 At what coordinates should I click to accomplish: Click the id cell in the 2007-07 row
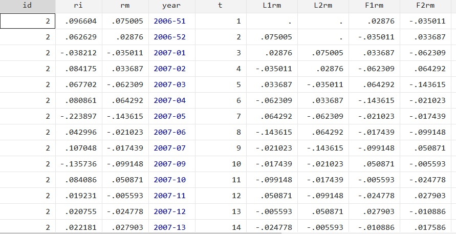(x=28, y=148)
